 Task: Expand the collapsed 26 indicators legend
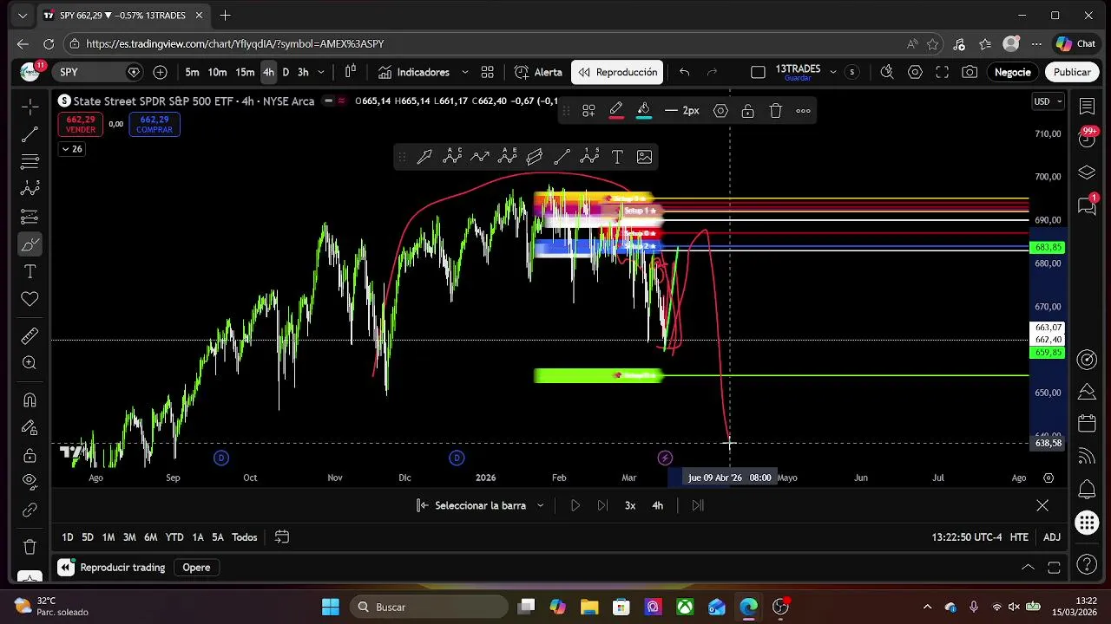coord(71,149)
